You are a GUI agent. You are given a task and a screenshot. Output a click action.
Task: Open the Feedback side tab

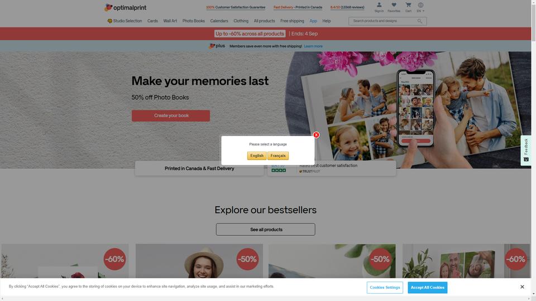[526, 151]
